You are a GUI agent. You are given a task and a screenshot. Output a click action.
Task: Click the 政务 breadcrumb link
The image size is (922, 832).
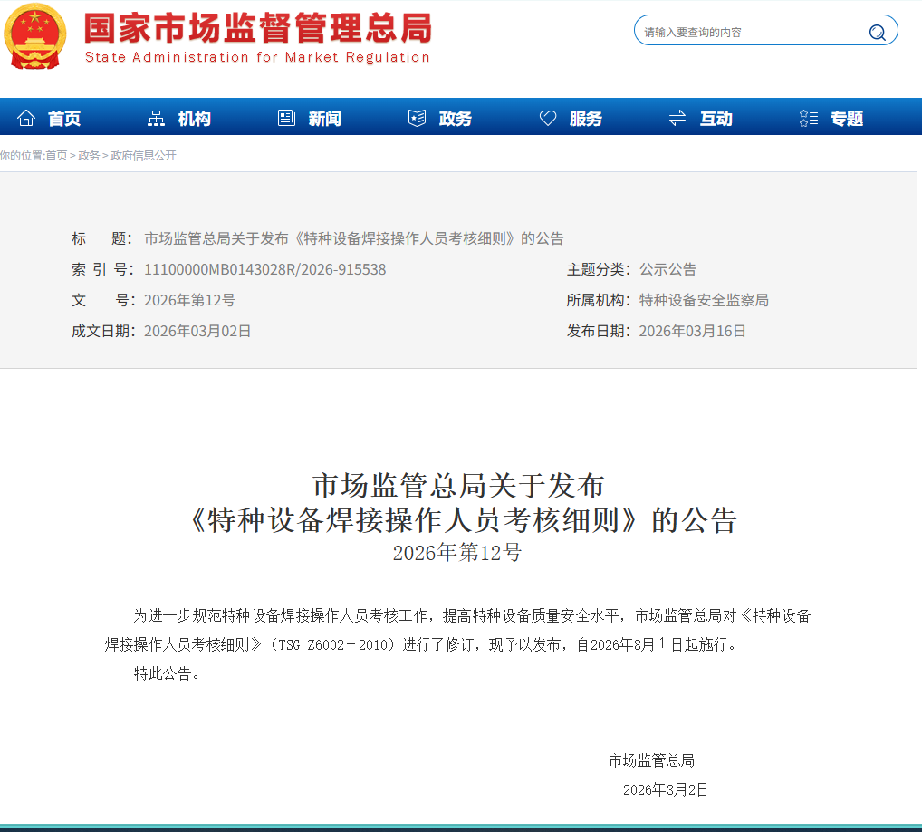click(x=88, y=155)
